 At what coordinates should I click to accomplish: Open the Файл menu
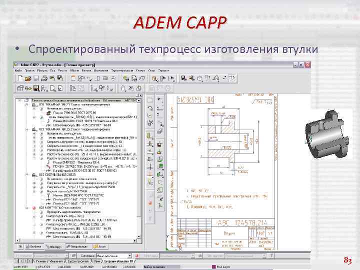click(x=18, y=70)
